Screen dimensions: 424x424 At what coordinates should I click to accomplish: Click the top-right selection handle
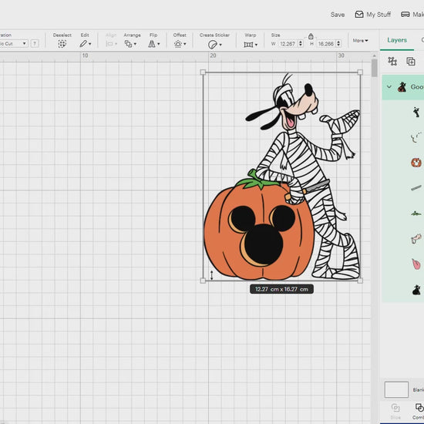pos(360,72)
